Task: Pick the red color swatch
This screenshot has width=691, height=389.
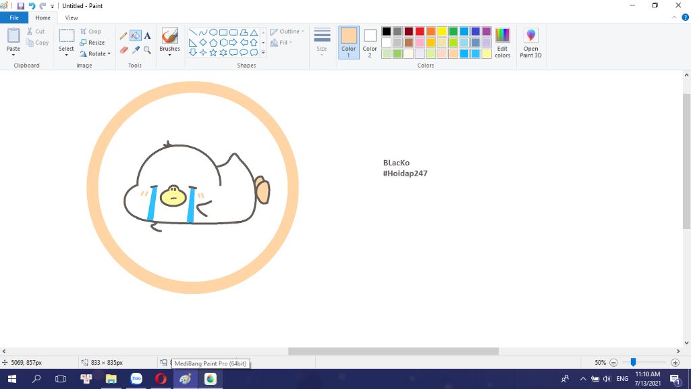Action: (x=420, y=31)
